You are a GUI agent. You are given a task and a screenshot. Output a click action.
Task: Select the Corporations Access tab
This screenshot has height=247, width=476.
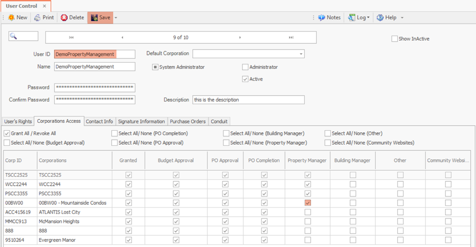point(59,121)
